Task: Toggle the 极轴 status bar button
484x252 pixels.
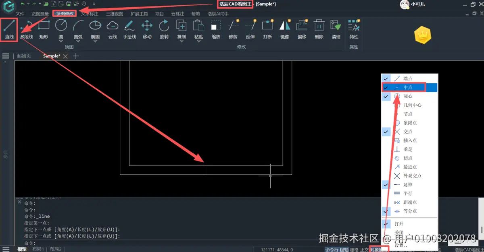Action: point(344,250)
